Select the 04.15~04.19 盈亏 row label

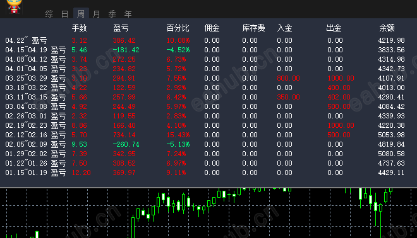[35, 50]
